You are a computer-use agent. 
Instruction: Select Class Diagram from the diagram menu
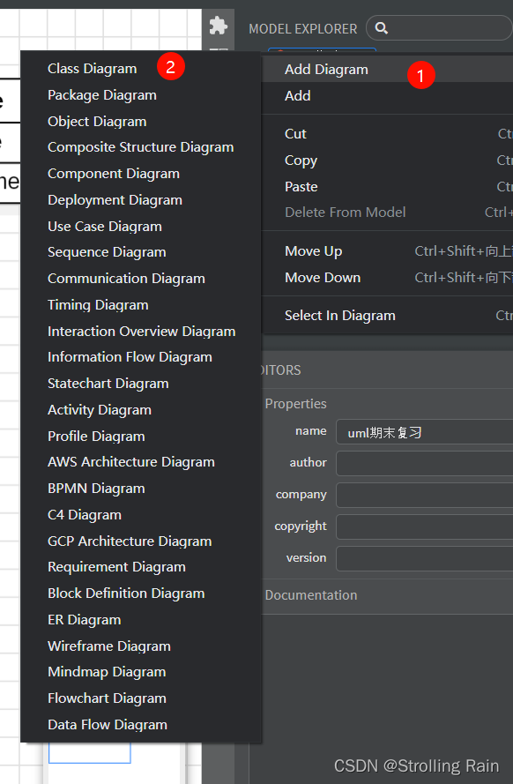coord(92,68)
